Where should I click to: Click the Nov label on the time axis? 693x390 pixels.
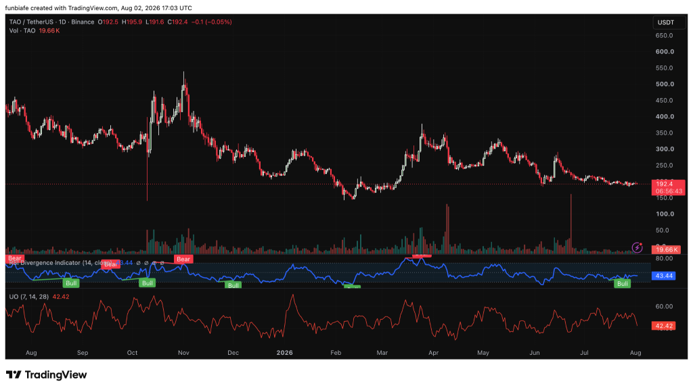183,353
